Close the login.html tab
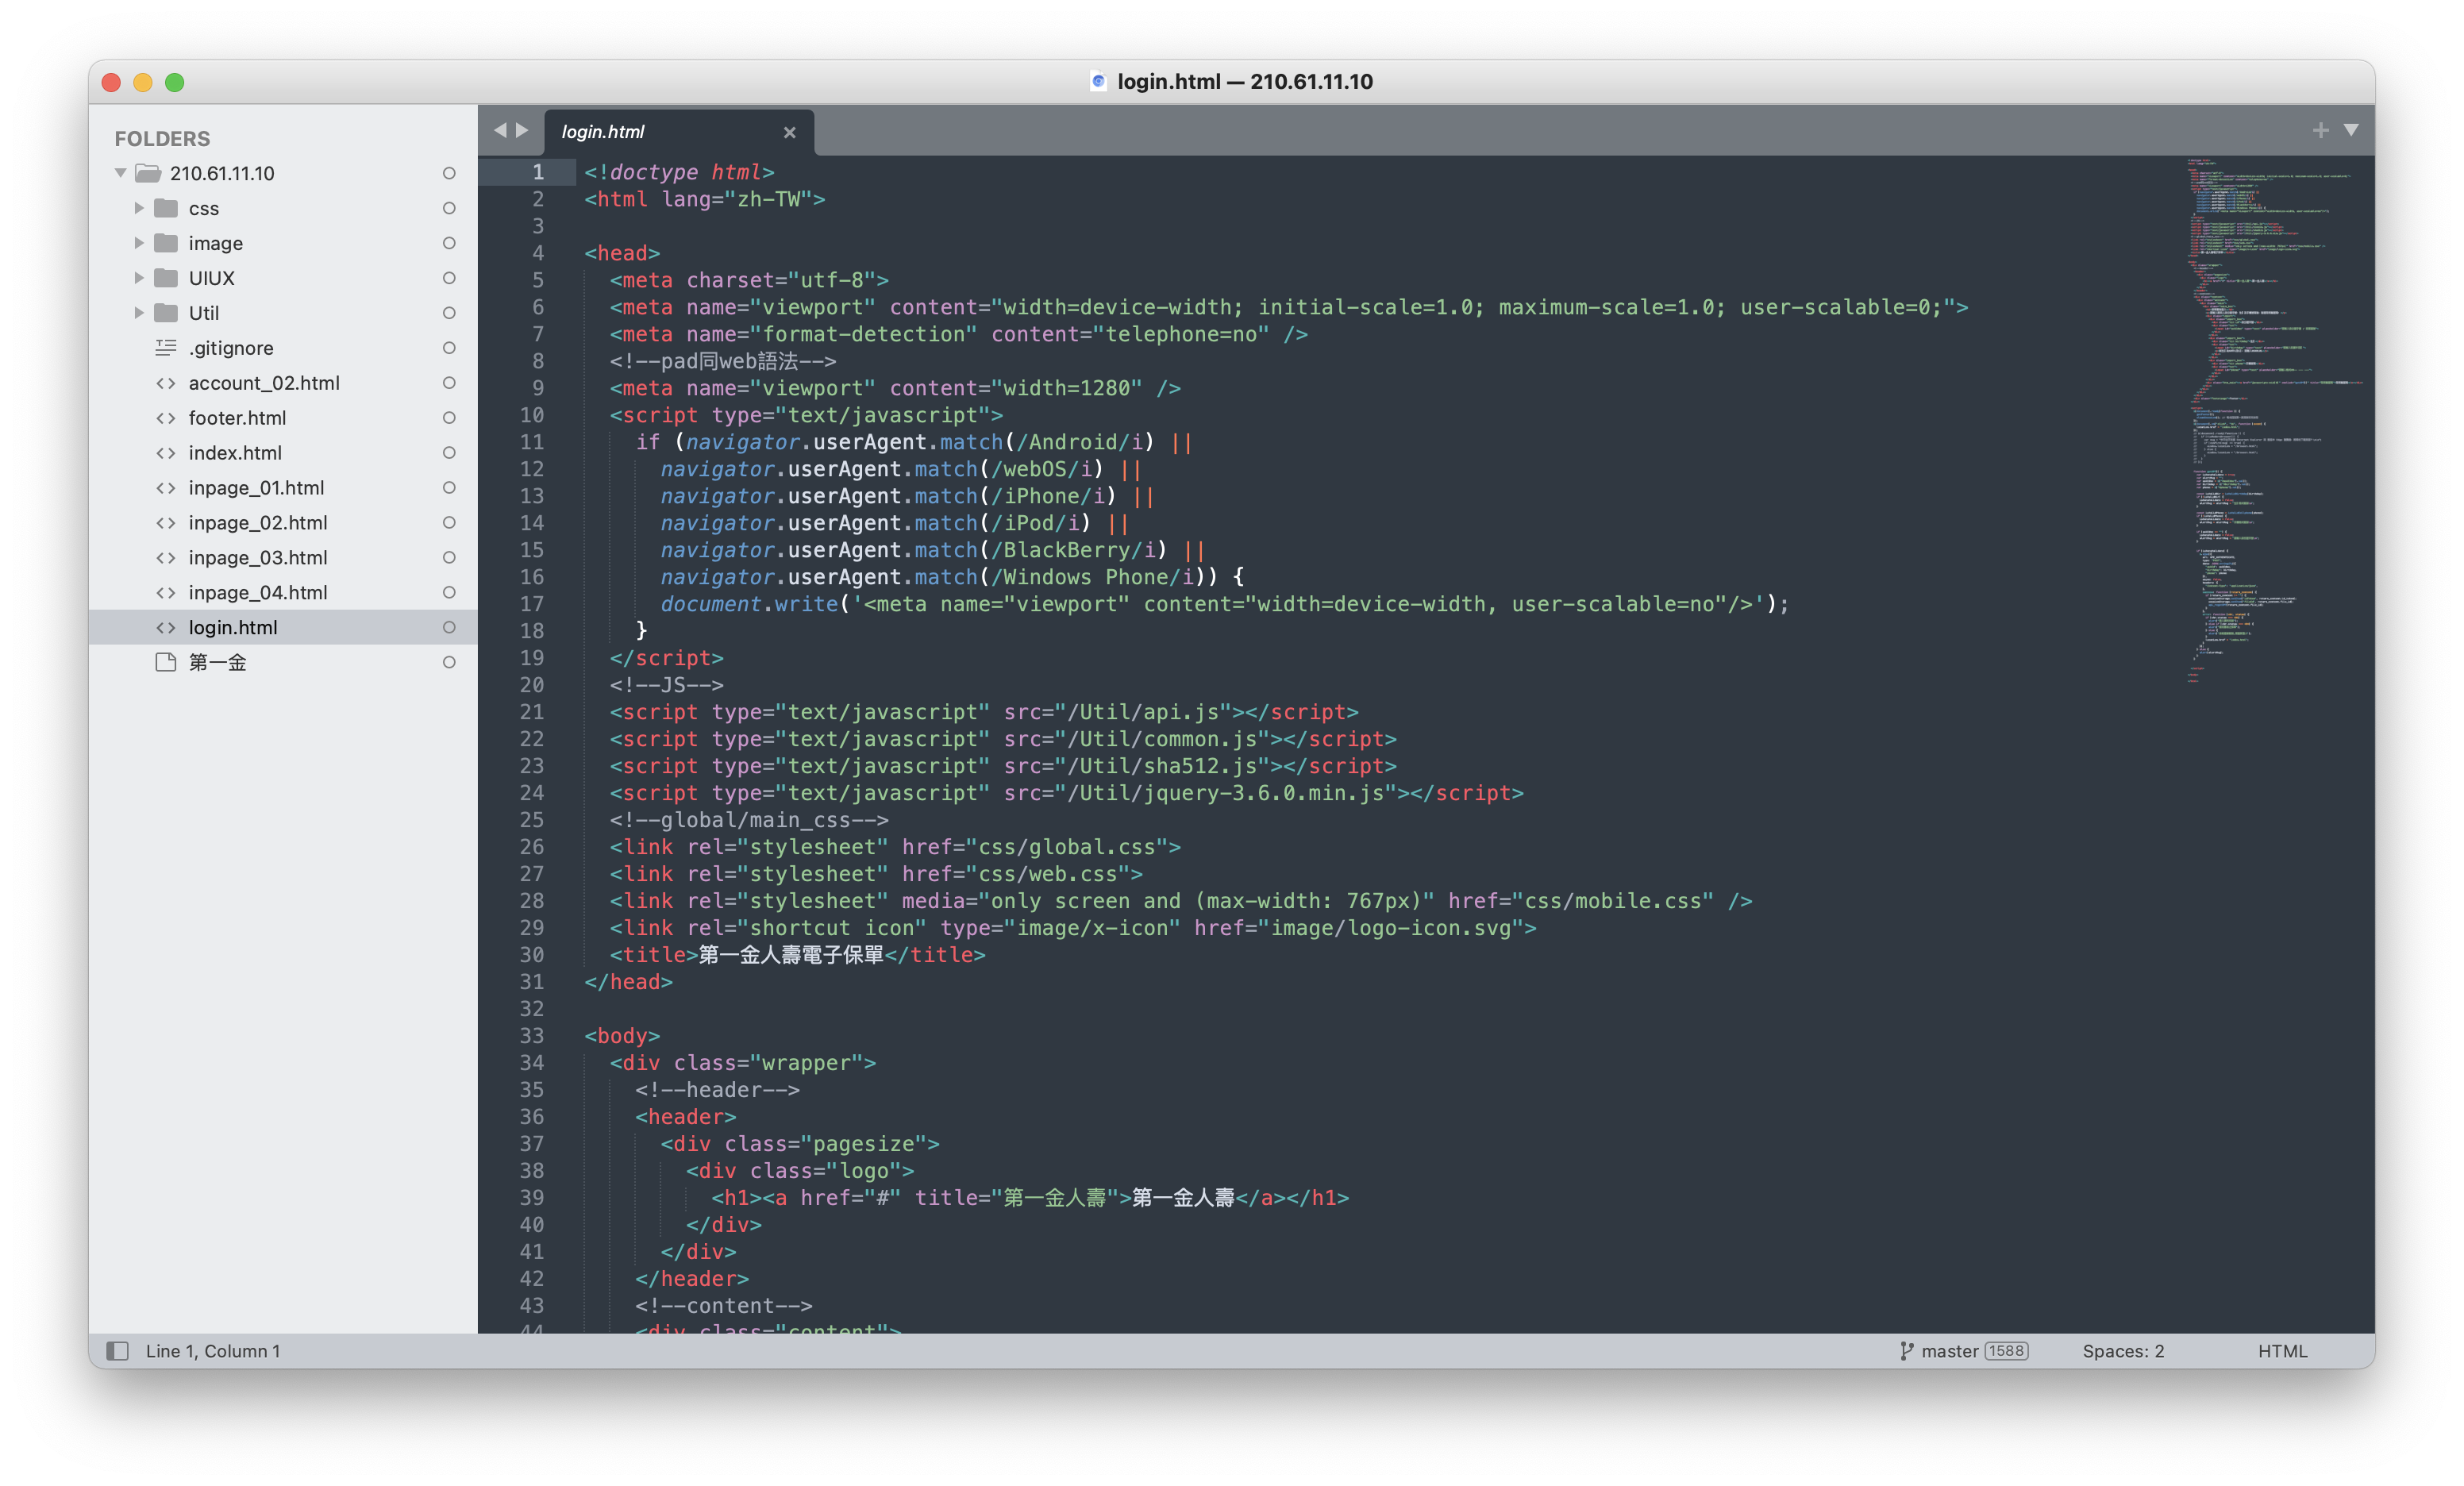2464x1486 pixels. point(790,132)
